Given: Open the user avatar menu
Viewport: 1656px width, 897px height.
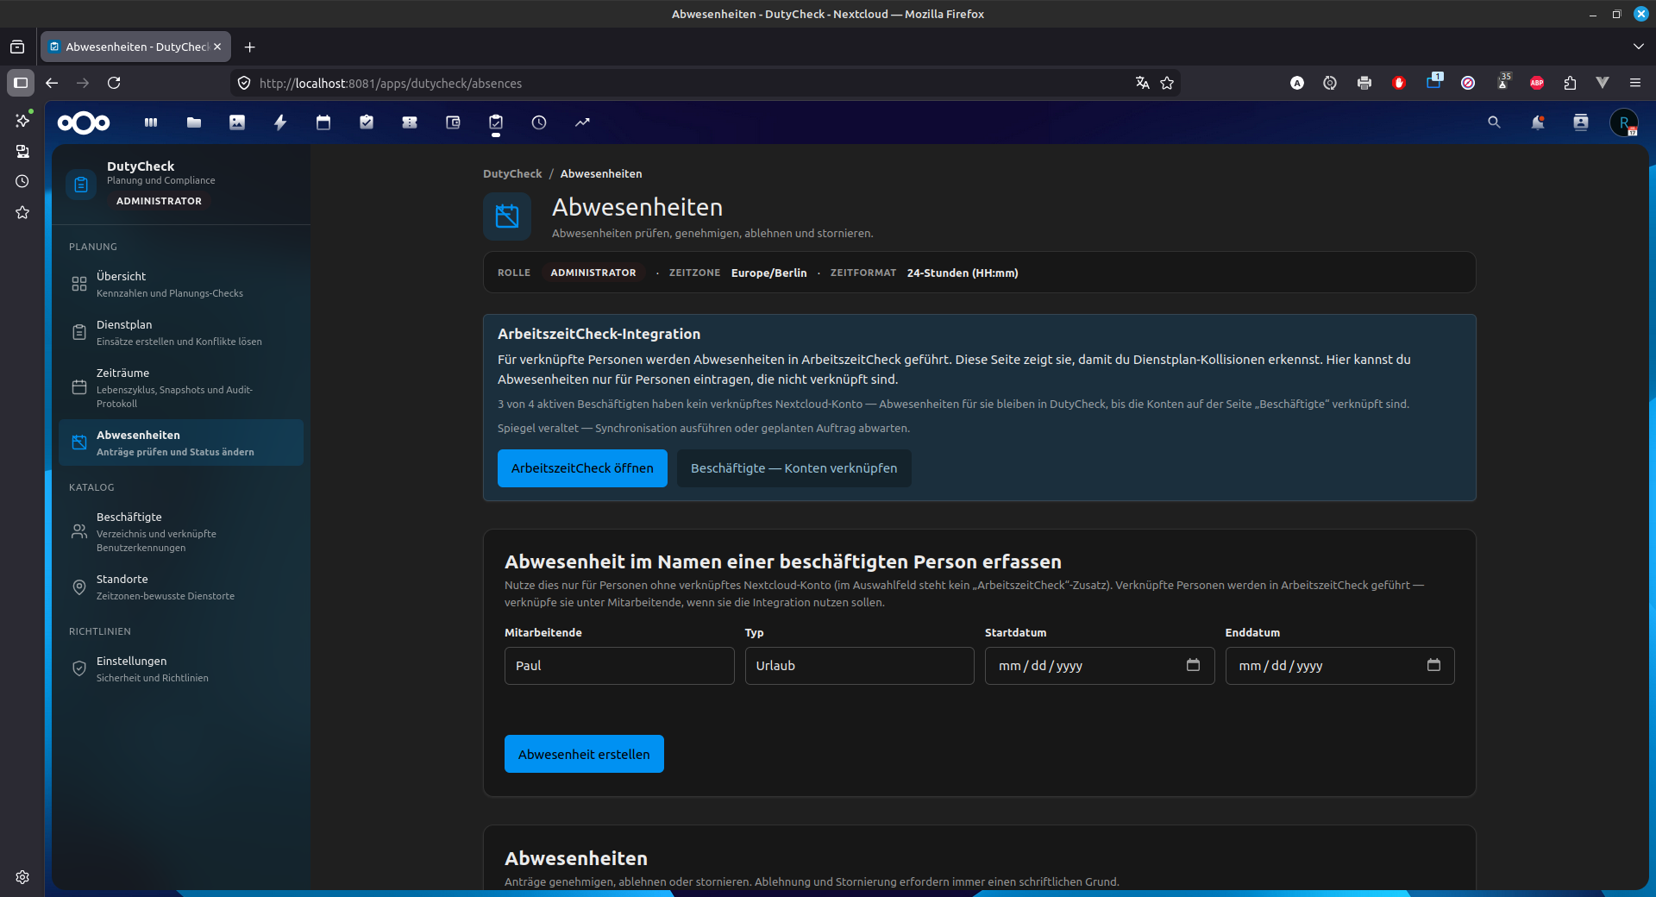Looking at the screenshot, I should (1624, 122).
